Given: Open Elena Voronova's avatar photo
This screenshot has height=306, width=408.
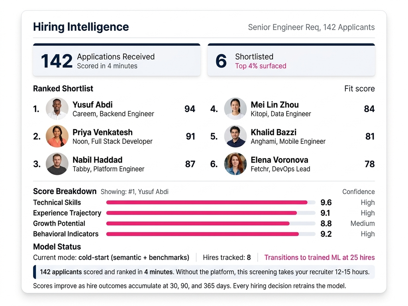Looking at the screenshot, I should pyautogui.click(x=235, y=164).
